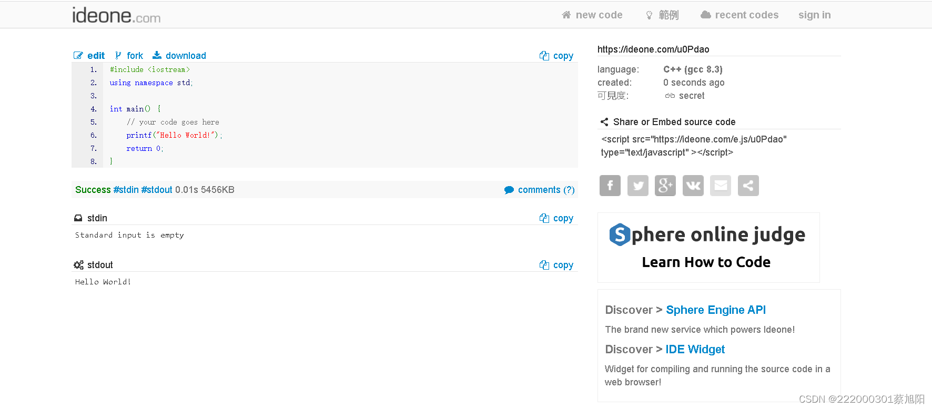Click the secret visibility glasses icon
The width and height of the screenshot is (932, 409).
coord(670,96)
